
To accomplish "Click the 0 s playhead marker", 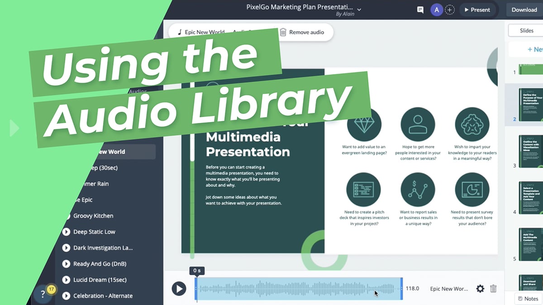I will coord(197,271).
